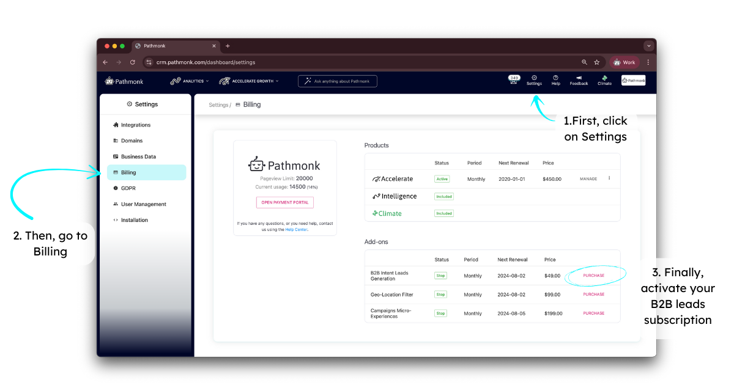Screen dimensions: 734x385
Task: Open User Management settings
Action: tap(143, 204)
